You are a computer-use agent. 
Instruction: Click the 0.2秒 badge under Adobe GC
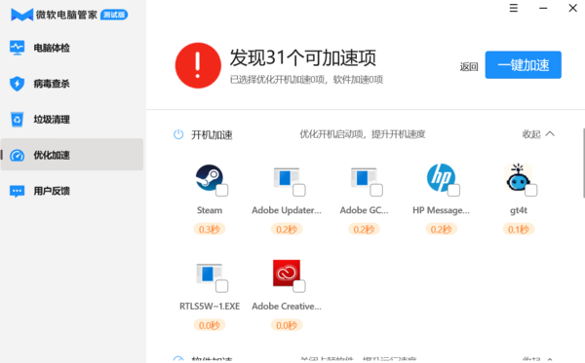click(x=364, y=230)
